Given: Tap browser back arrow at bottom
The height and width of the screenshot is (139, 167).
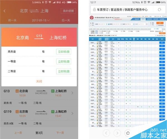Looking at the screenshot, I should [x=106, y=133].
